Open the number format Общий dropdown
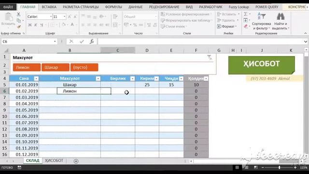Screen dimensions: 309x174 pyautogui.click(x=155, y=17)
